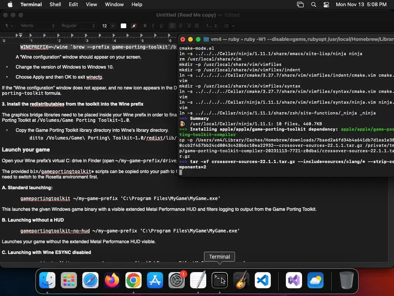Click 'A. Standard launching:' heading
The width and height of the screenshot is (394, 296).
coord(27,188)
